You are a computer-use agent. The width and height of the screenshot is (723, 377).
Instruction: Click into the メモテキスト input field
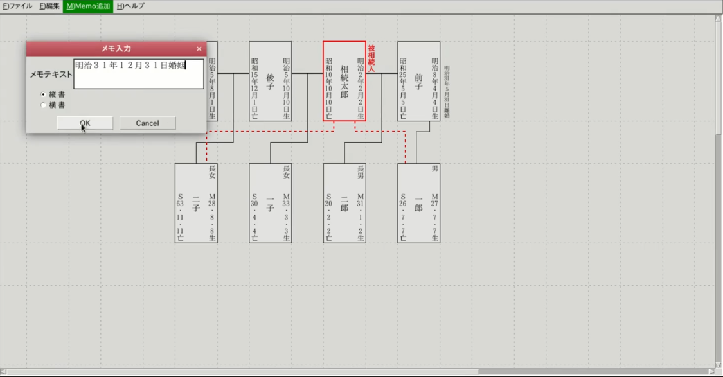click(138, 73)
